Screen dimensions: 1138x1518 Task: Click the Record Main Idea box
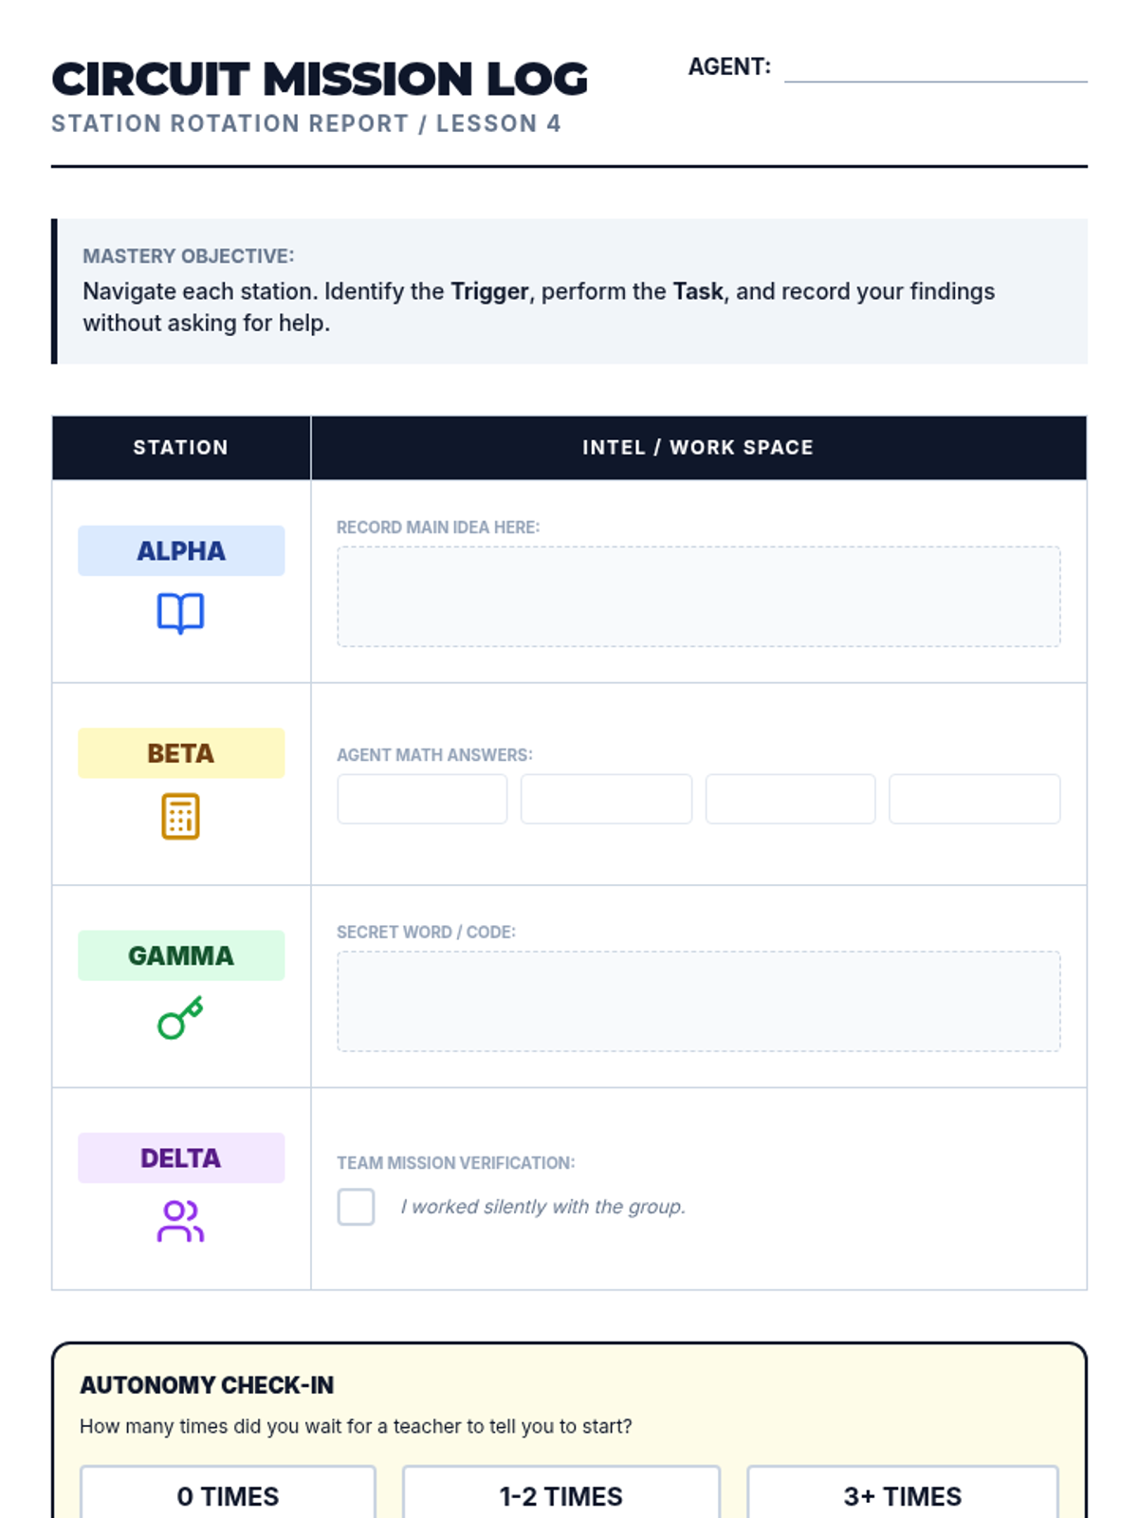[698, 597]
